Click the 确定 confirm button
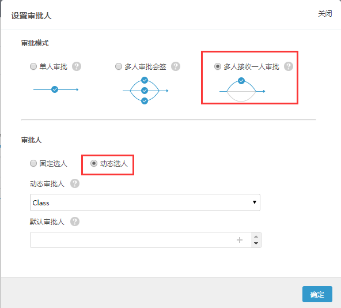 click(317, 294)
